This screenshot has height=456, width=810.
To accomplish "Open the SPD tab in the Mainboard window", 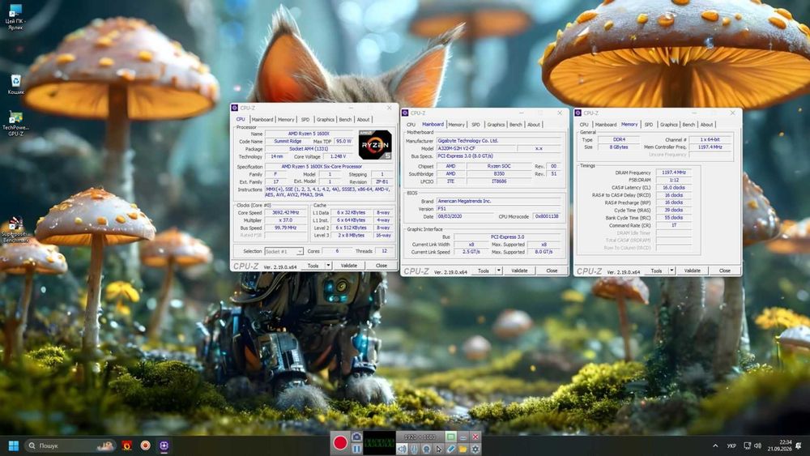I will point(475,125).
